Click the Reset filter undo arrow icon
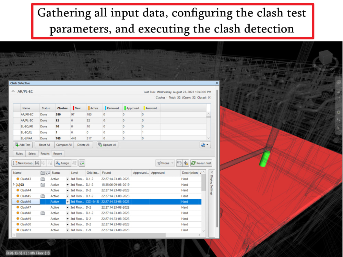This screenshot has width=343, height=257. pyautogui.click(x=179, y=163)
